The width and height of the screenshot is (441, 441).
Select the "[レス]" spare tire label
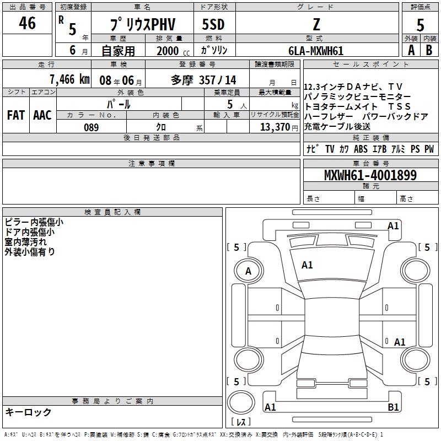click(x=241, y=422)
